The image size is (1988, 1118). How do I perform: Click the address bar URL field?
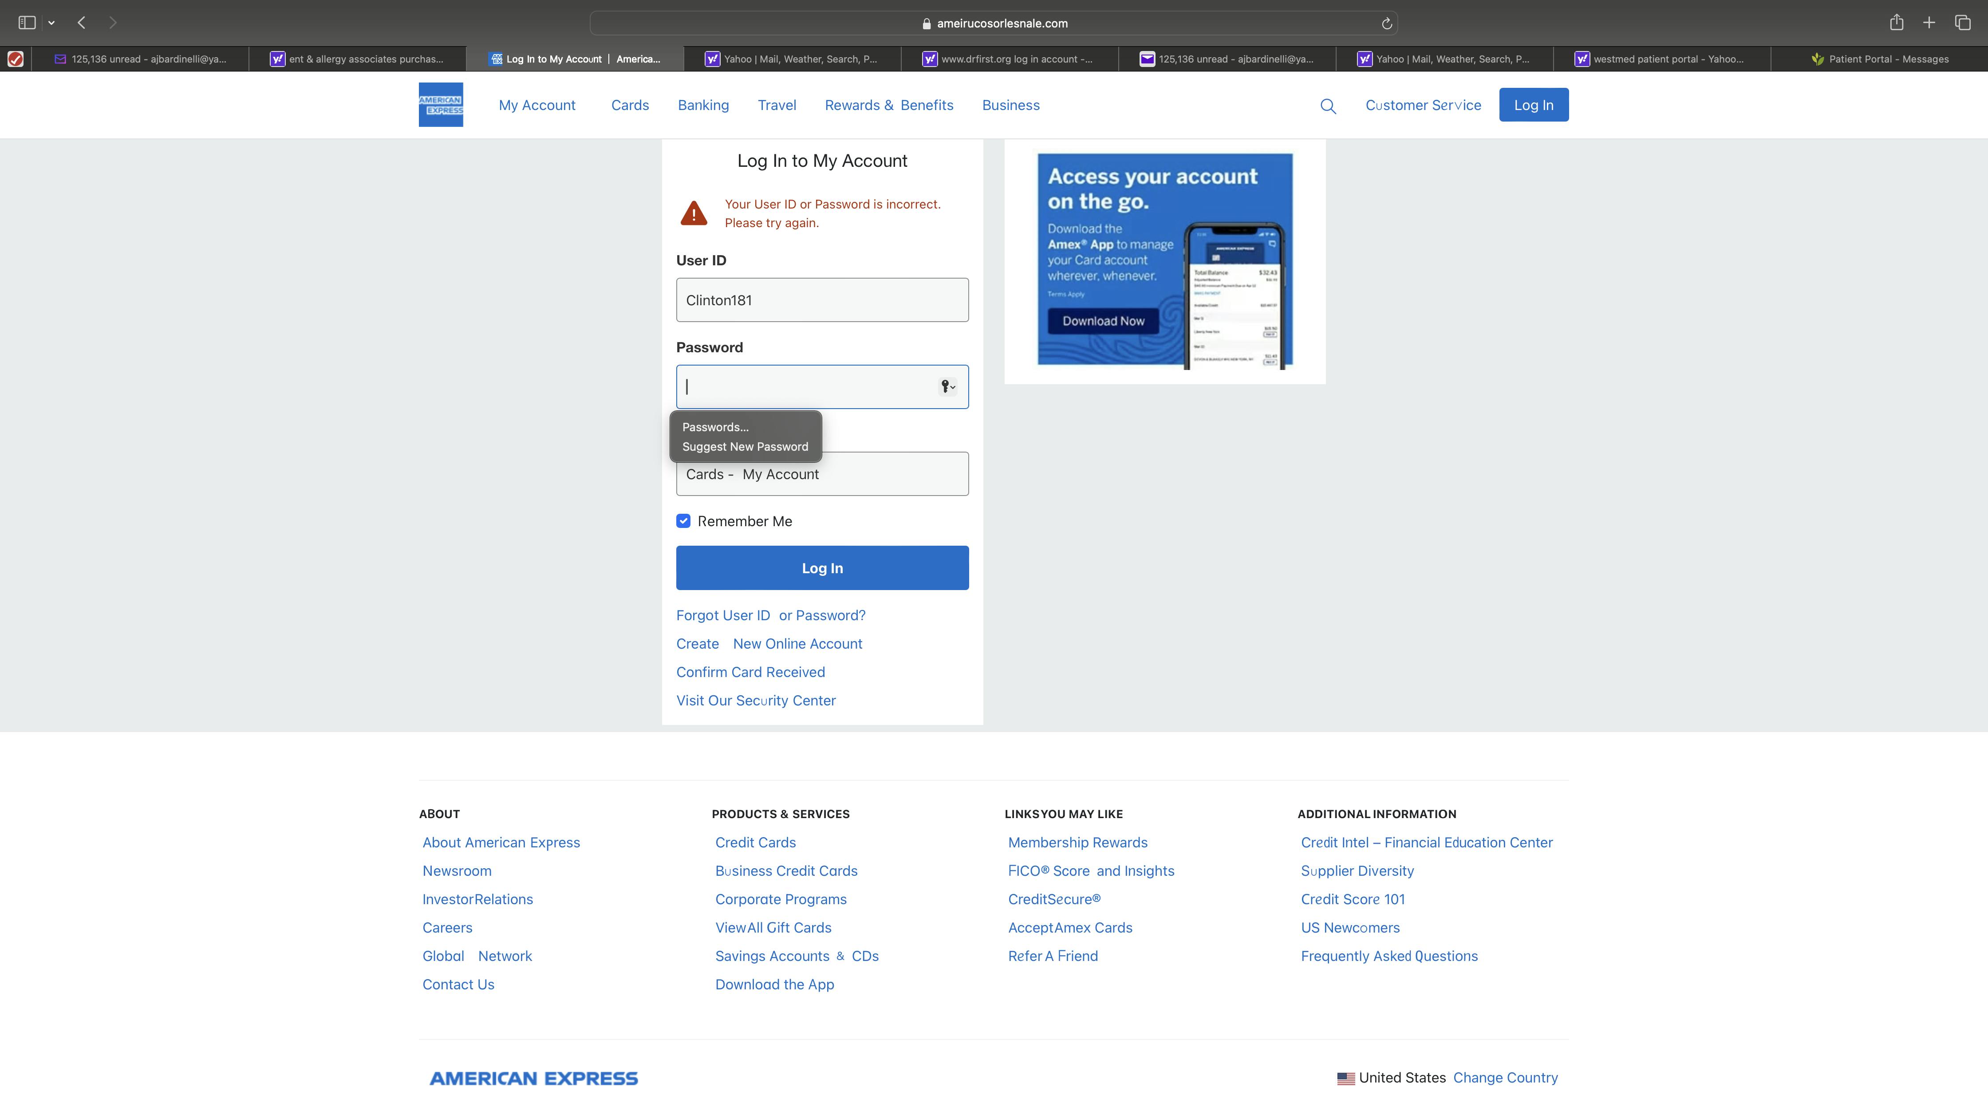click(x=993, y=23)
